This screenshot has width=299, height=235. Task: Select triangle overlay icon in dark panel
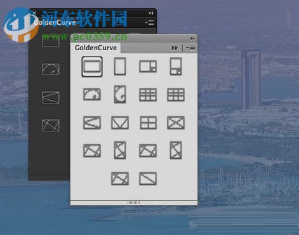pyautogui.click(x=51, y=97)
